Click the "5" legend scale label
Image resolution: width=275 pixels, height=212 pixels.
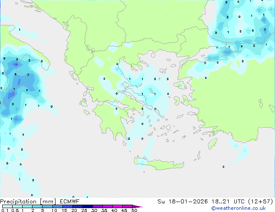(43, 210)
